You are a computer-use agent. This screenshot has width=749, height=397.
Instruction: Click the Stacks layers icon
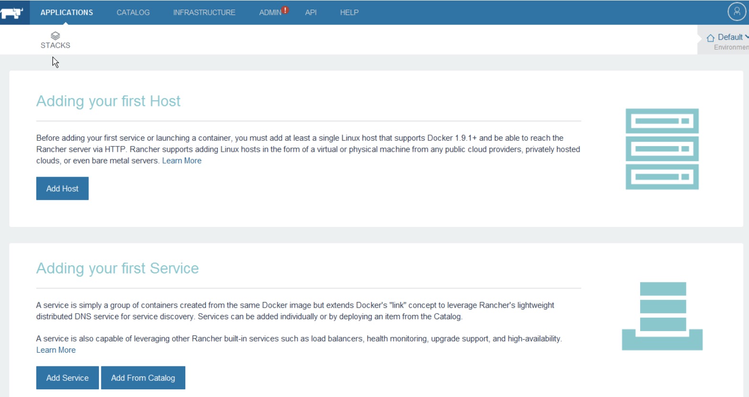tap(55, 36)
